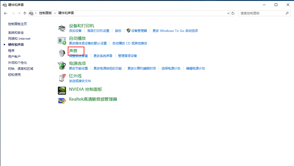The width and height of the screenshot is (294, 166).
Task: Launch Realtek高清晰音频管理器 icon
Action: click(x=62, y=100)
